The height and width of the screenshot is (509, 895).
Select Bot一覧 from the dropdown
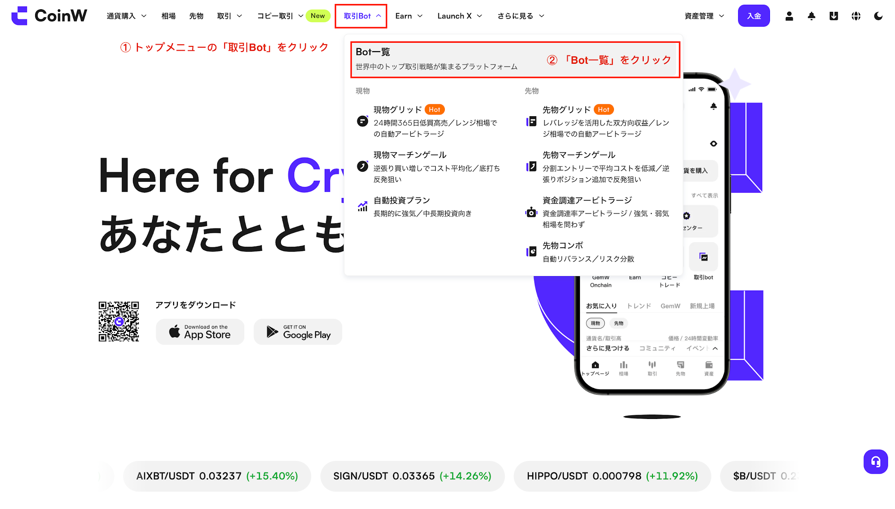click(x=515, y=60)
